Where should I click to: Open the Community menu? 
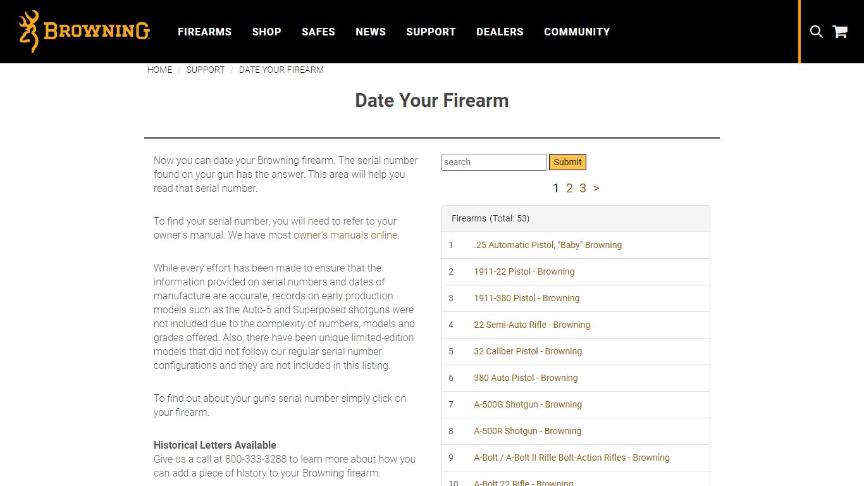[577, 32]
